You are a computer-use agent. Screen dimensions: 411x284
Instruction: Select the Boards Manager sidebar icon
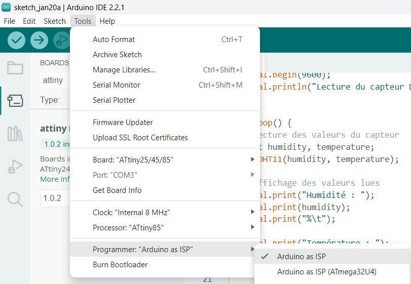pyautogui.click(x=15, y=101)
